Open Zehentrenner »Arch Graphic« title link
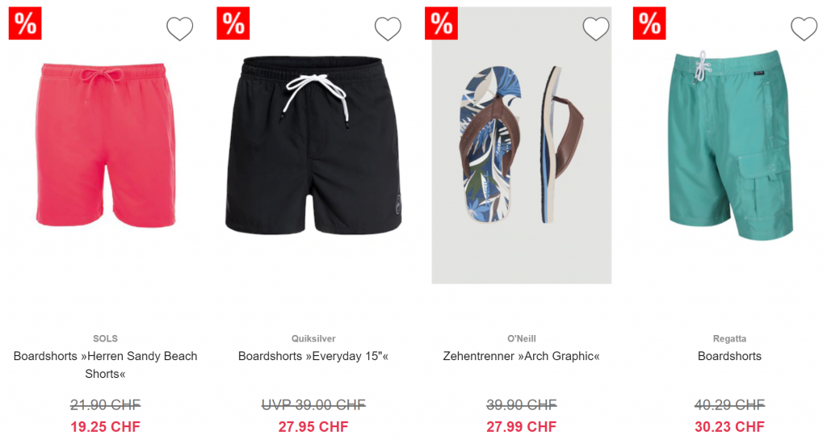Viewport: 827px width, 440px height. click(x=522, y=356)
